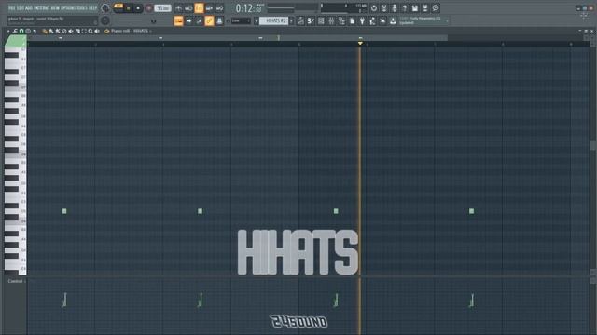Select the Draw pencil tool
Viewport: 597px width, 335px height.
[45, 31]
